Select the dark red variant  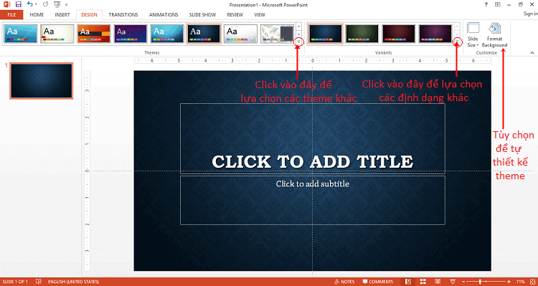tap(399, 34)
